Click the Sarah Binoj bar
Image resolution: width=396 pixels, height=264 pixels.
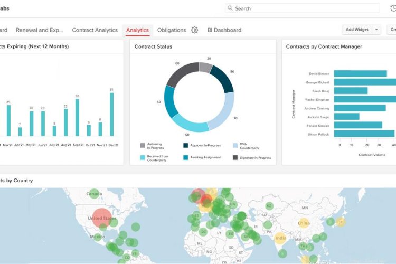pyautogui.click(x=351, y=91)
